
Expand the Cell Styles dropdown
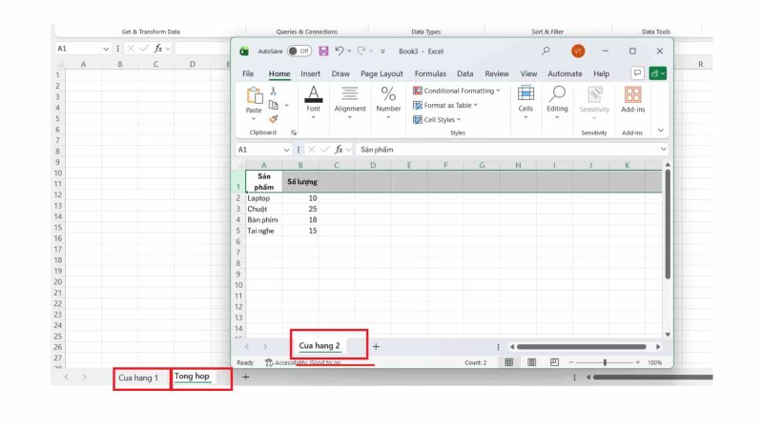click(459, 120)
